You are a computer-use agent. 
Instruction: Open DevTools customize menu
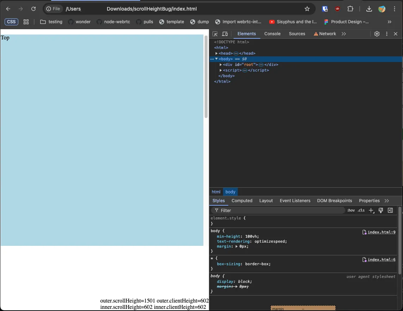[386, 34]
